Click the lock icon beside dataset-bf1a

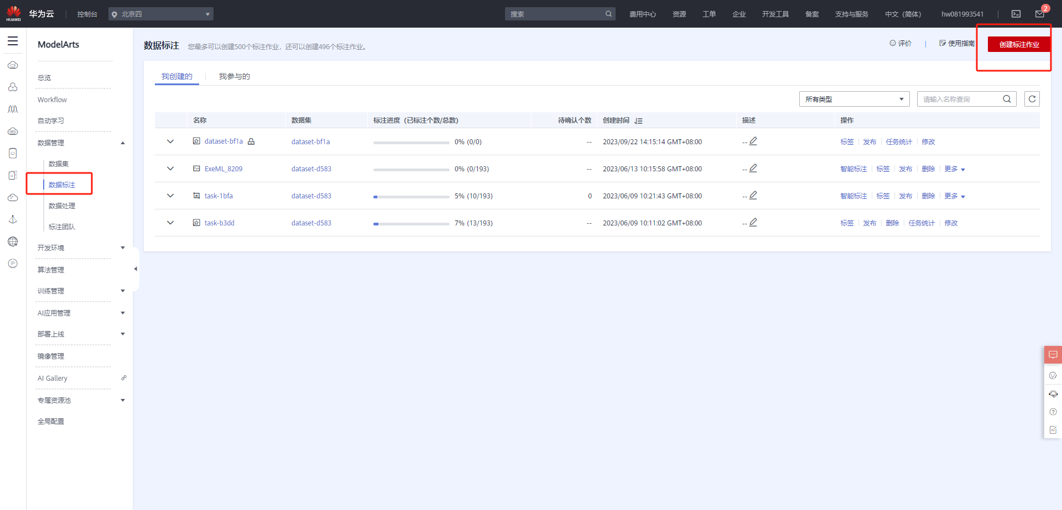coord(251,141)
